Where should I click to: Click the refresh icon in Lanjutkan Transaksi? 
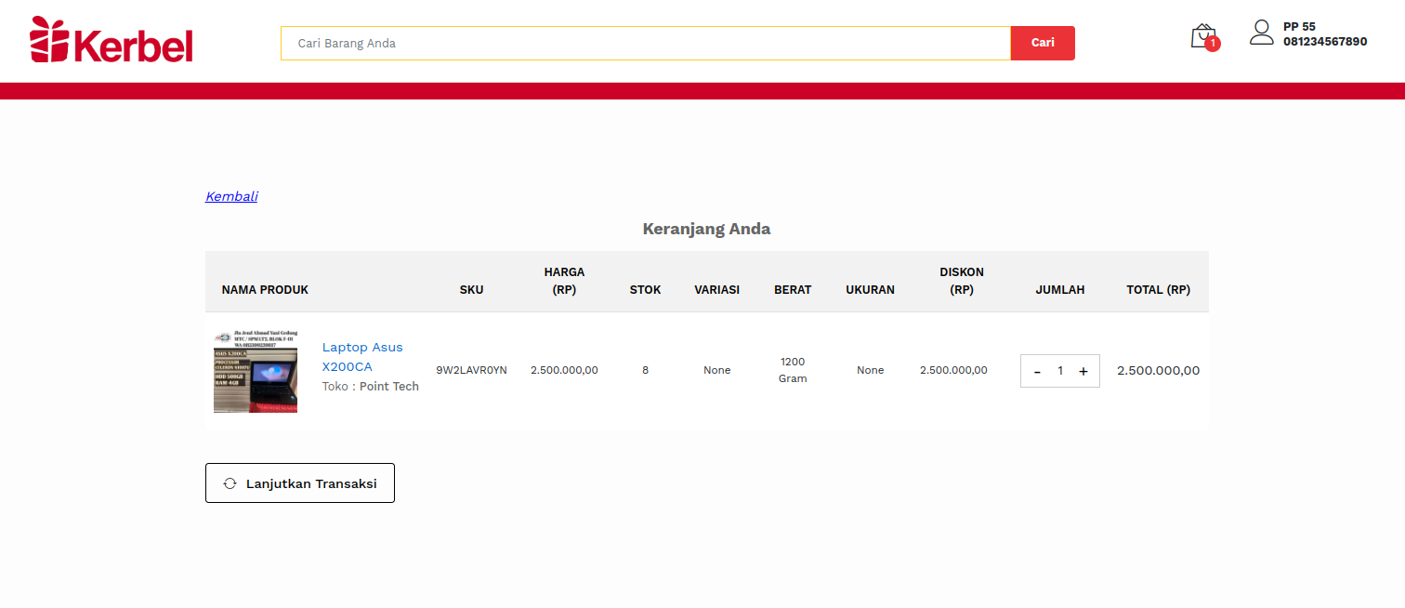(x=230, y=483)
